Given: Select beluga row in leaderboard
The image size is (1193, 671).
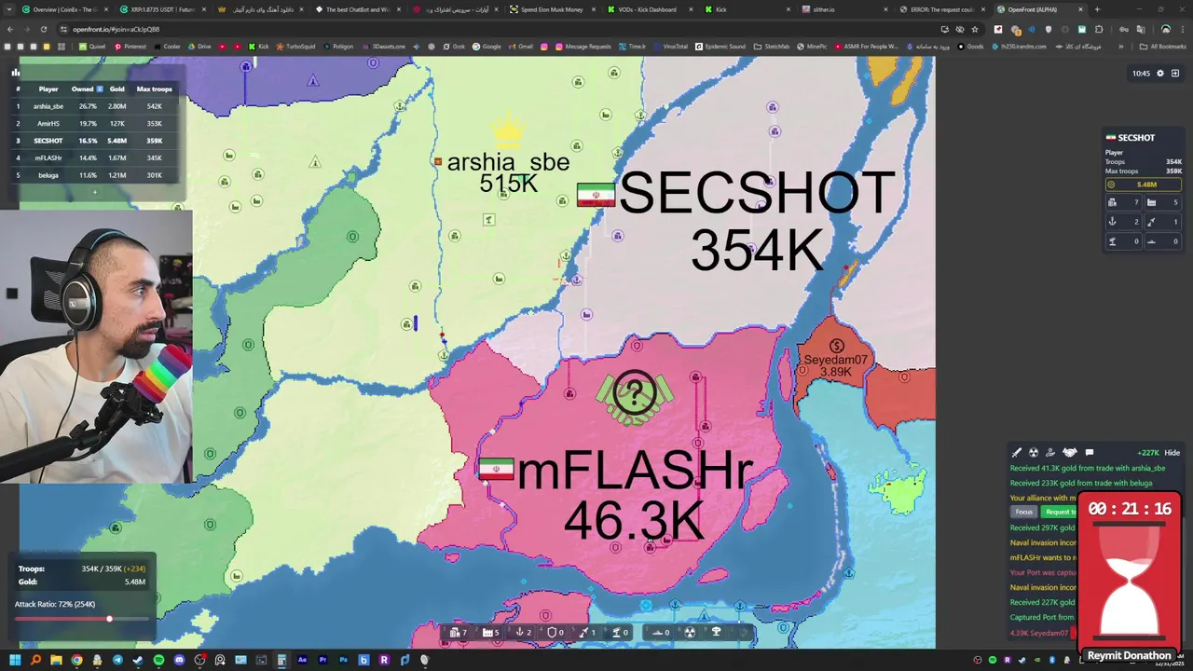Looking at the screenshot, I should click(93, 174).
